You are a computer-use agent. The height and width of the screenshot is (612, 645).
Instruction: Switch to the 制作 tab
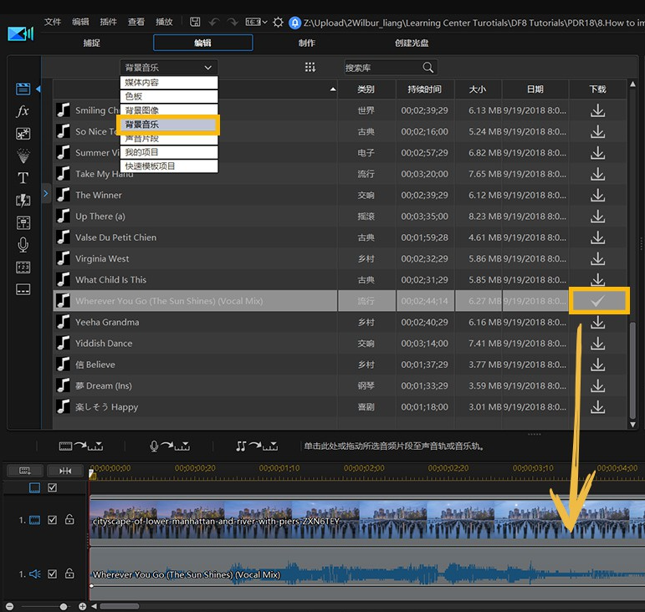click(307, 43)
